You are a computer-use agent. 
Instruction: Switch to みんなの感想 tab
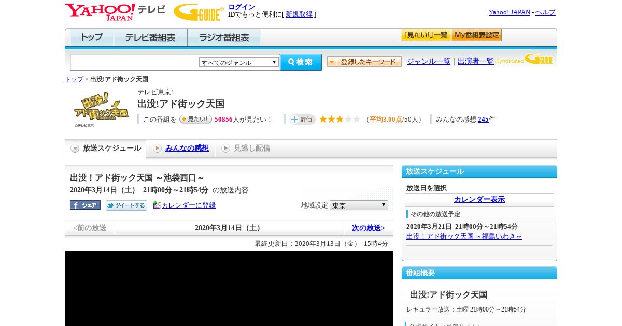pos(187,149)
